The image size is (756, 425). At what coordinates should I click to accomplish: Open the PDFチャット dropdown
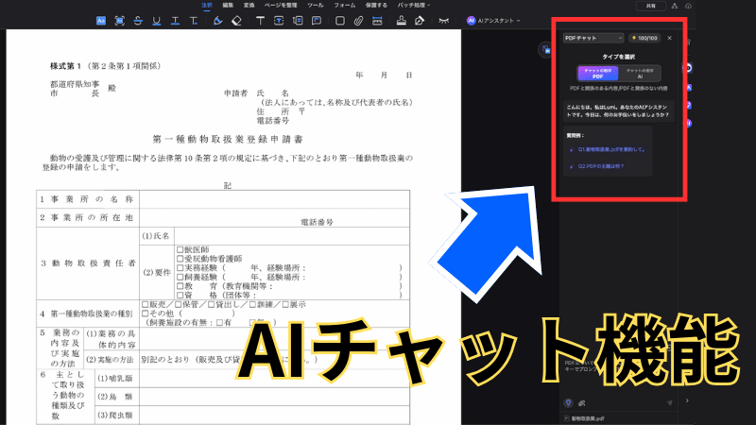[593, 38]
